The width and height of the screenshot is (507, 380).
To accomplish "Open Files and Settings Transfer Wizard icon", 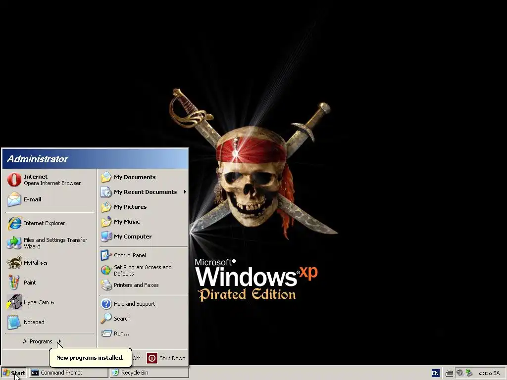I will click(14, 243).
